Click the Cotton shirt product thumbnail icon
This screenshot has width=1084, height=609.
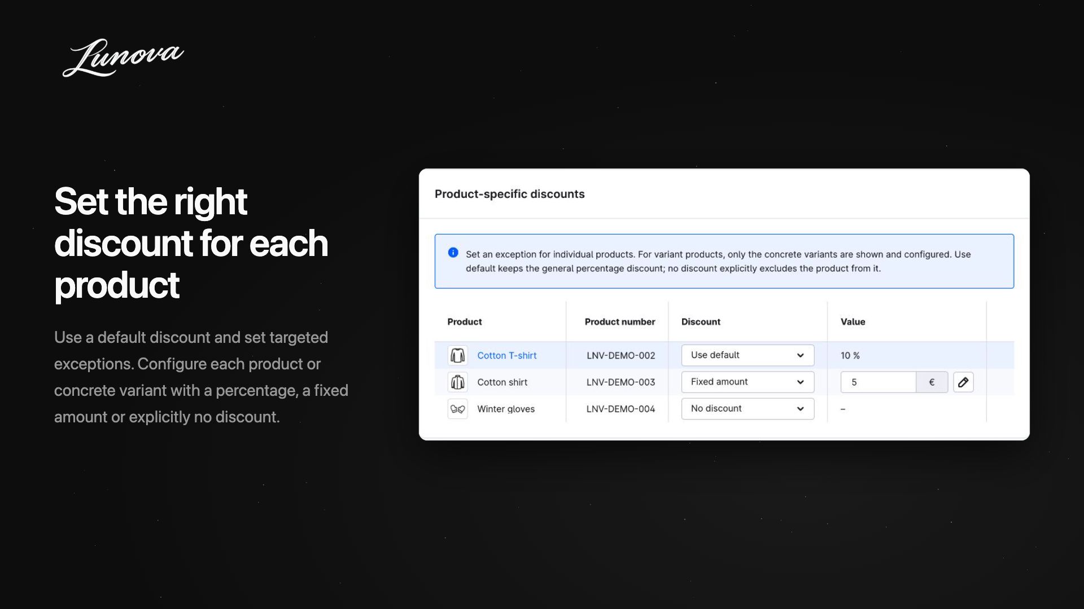pos(457,382)
